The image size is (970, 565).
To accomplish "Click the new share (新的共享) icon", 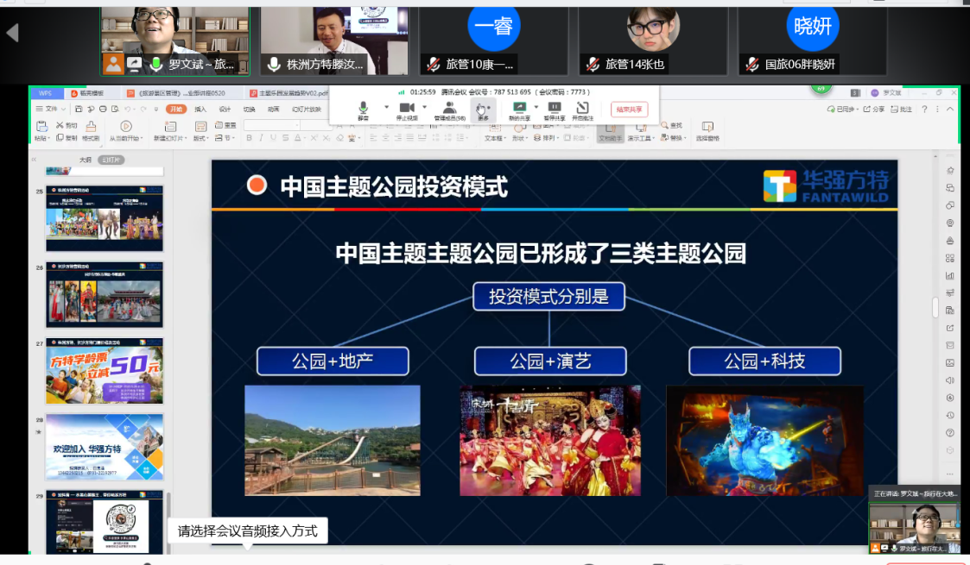I will (519, 107).
